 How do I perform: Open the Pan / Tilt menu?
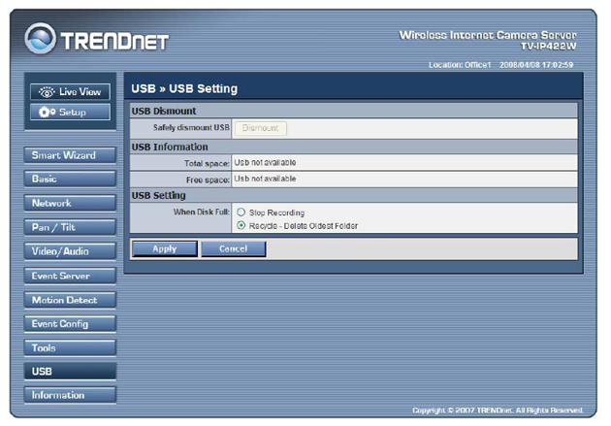70,227
